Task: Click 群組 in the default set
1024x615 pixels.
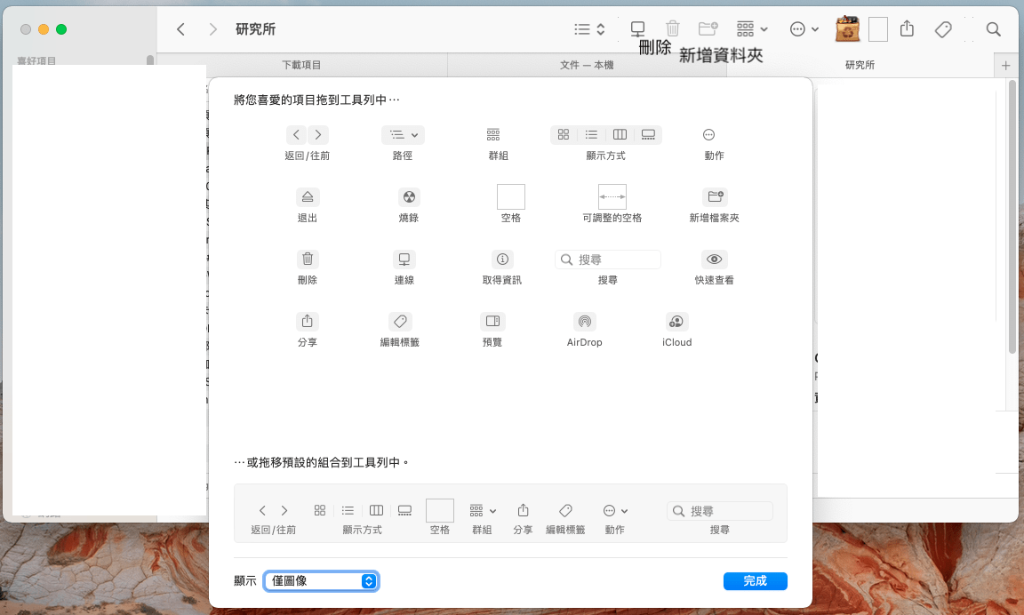Action: click(x=483, y=518)
